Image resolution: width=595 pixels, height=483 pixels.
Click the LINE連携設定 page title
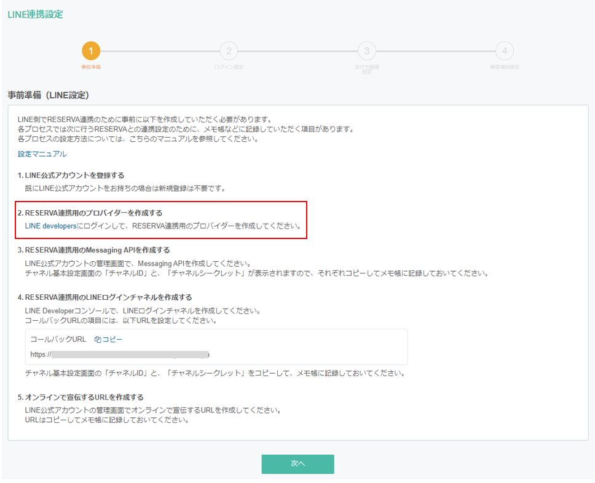coord(35,14)
